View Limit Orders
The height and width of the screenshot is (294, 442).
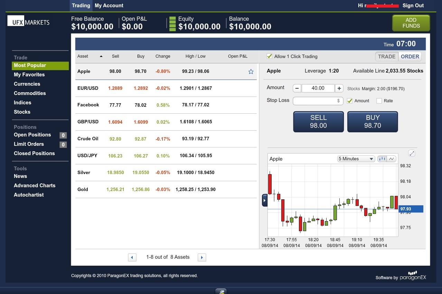point(29,144)
